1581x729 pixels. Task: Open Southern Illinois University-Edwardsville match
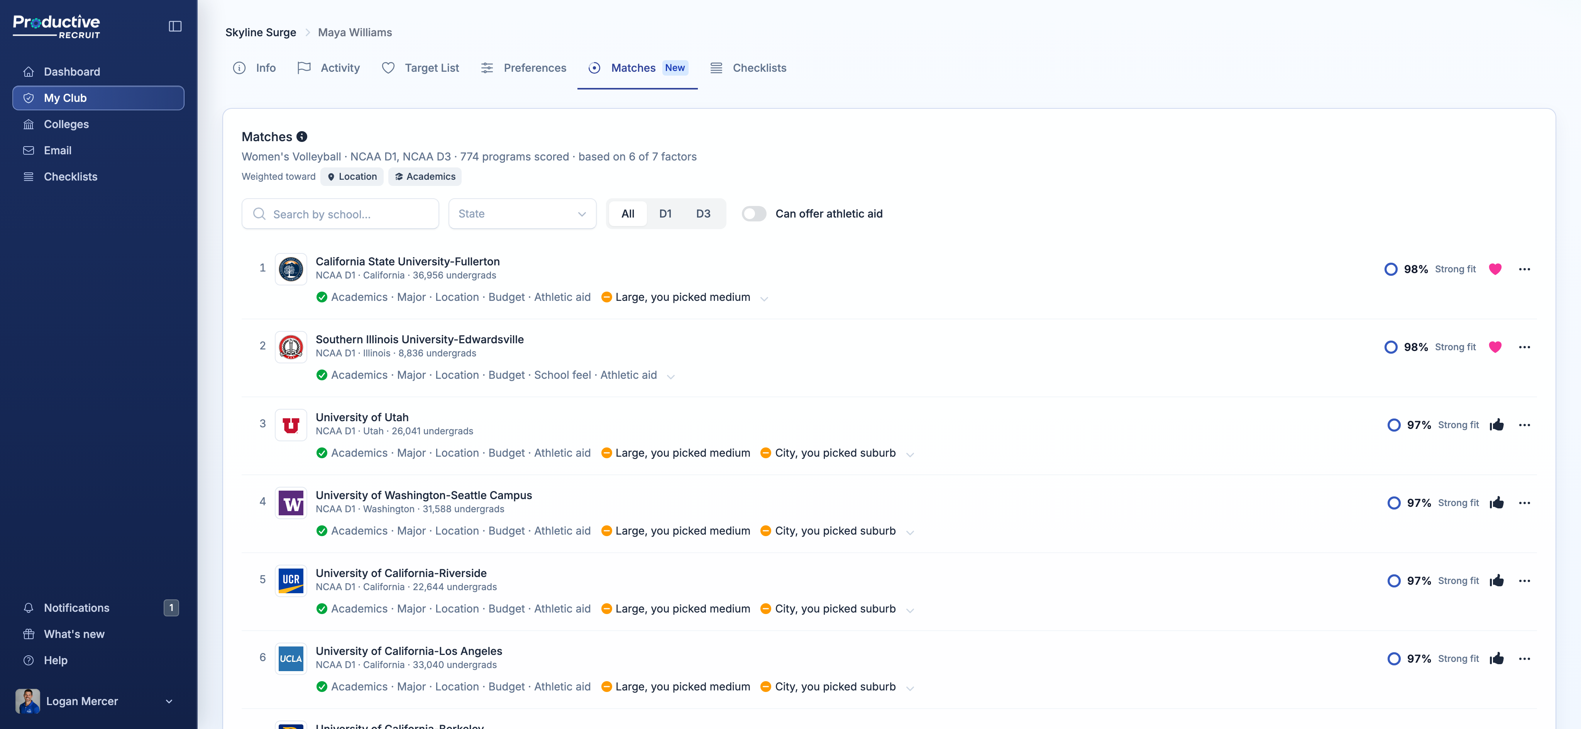tap(420, 340)
